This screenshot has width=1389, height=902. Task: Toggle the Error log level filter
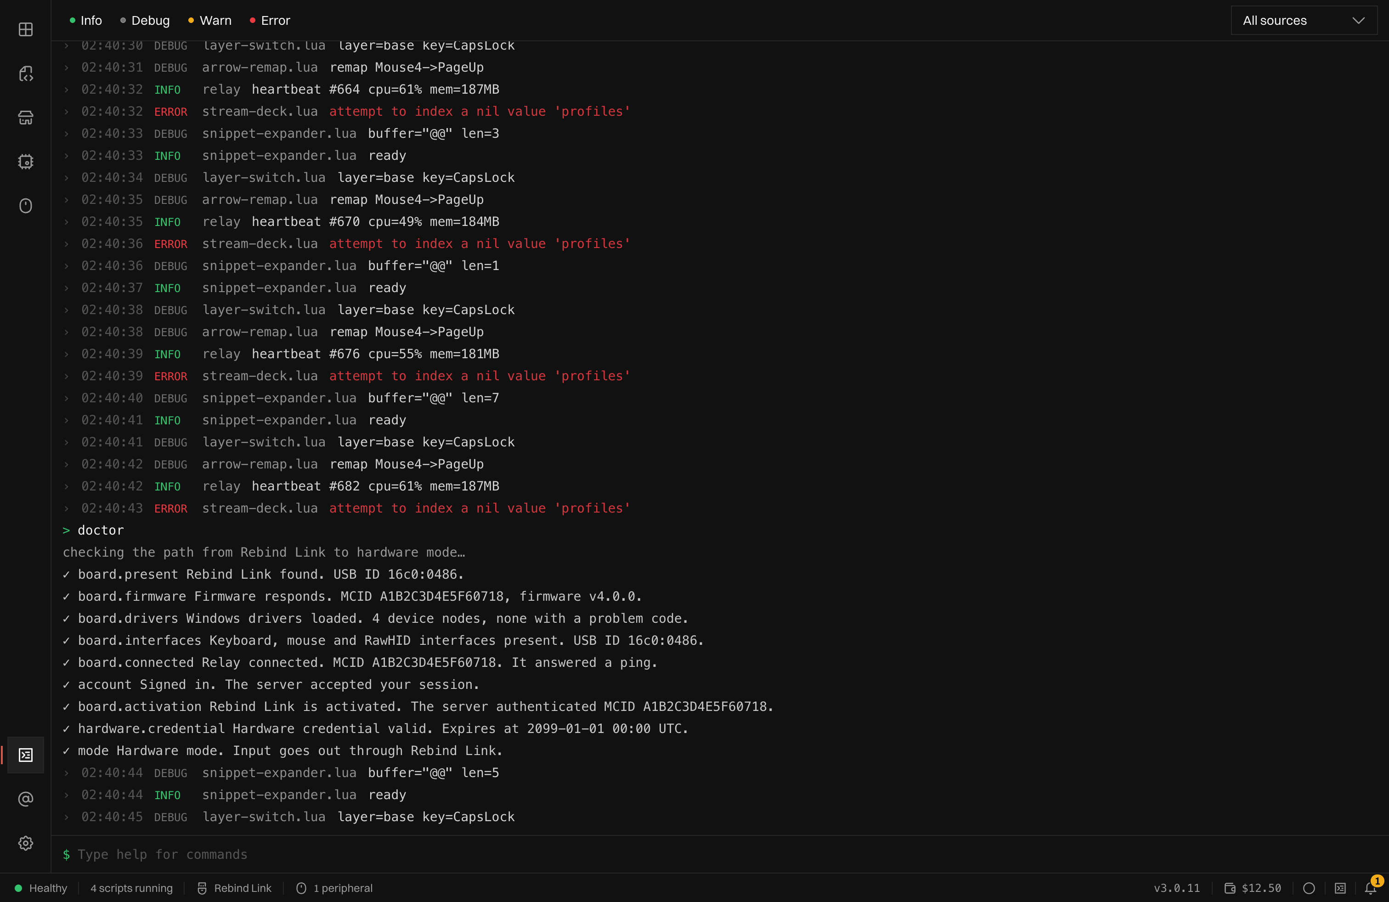[x=270, y=20]
